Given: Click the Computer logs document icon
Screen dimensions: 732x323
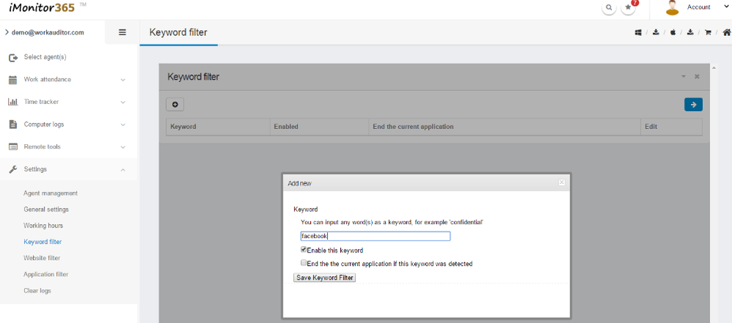Looking at the screenshot, I should coord(13,125).
